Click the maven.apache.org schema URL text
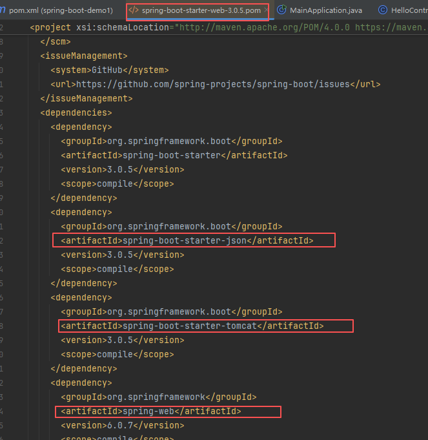428x440 pixels. 264,28
